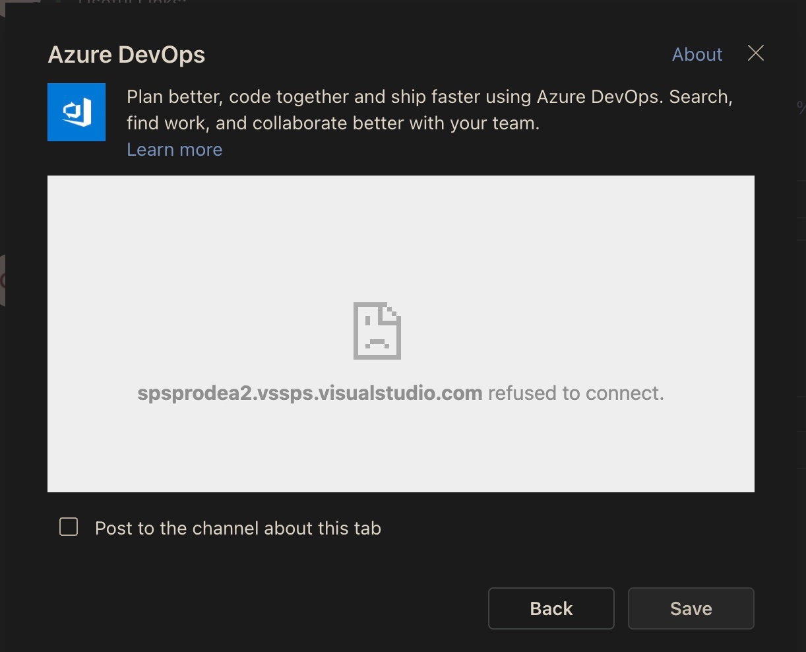This screenshot has height=652, width=806.
Task: Enable Post to the channel about this tab
Action: pos(69,527)
